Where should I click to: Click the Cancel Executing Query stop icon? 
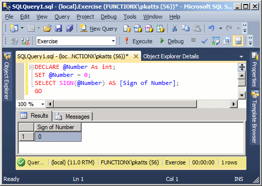pos(193,40)
